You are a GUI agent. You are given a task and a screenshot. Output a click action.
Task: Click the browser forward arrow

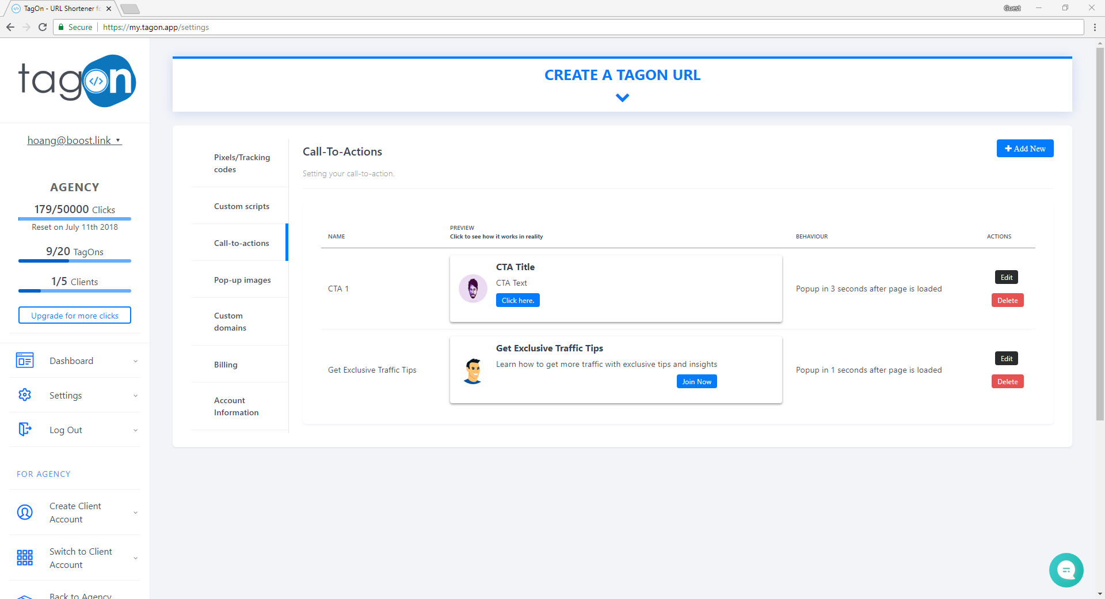pos(26,27)
